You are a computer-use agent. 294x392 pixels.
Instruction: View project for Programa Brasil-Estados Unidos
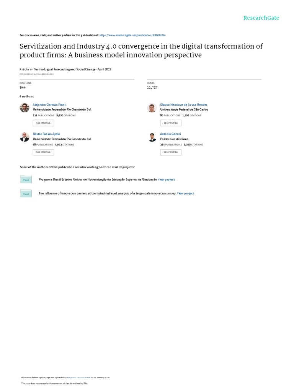pyautogui.click(x=167, y=179)
